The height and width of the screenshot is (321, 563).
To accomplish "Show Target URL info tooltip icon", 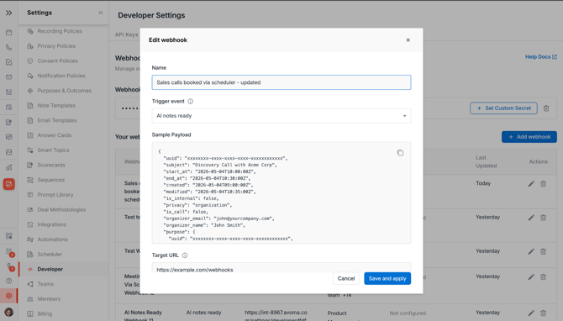I will tap(185, 255).
